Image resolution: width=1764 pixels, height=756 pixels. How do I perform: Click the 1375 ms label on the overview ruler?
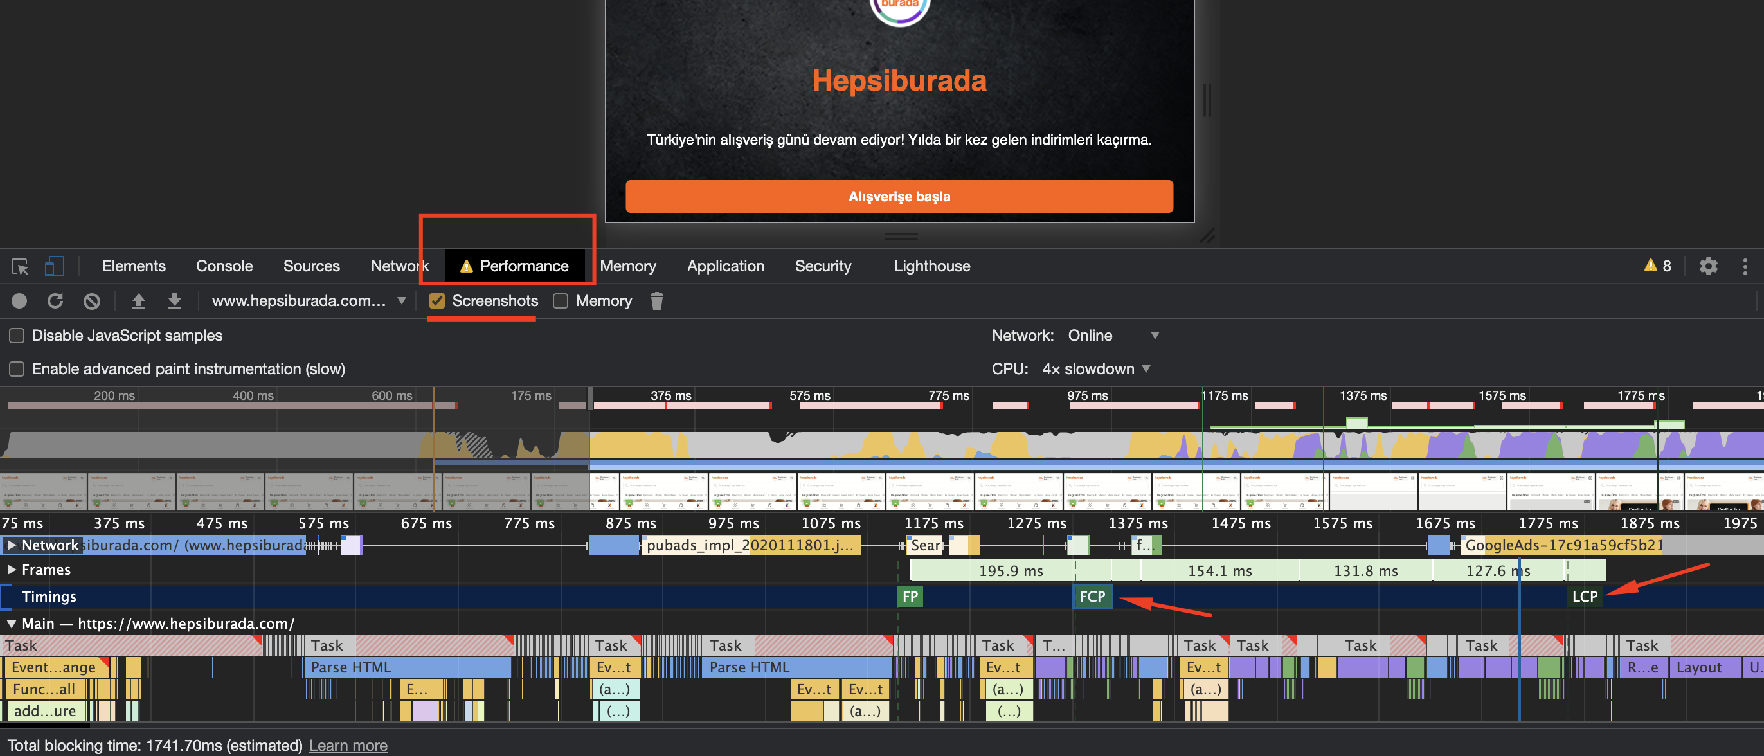(x=1363, y=396)
